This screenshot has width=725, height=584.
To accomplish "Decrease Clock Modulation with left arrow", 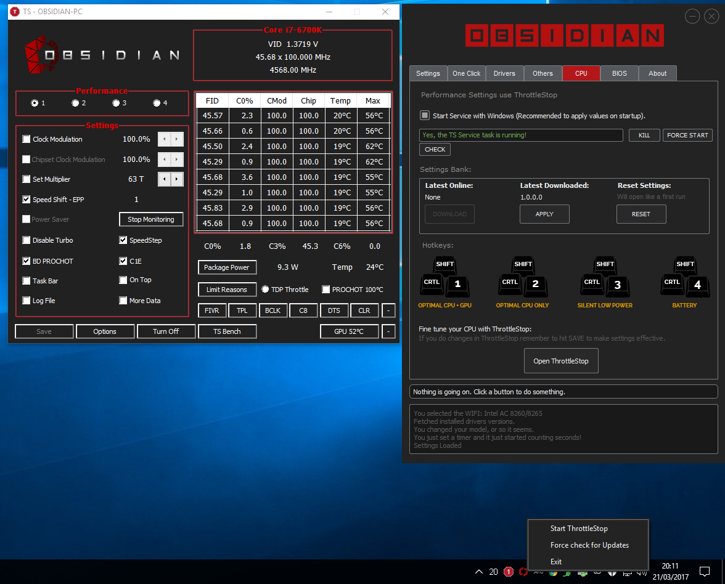I will coord(164,139).
